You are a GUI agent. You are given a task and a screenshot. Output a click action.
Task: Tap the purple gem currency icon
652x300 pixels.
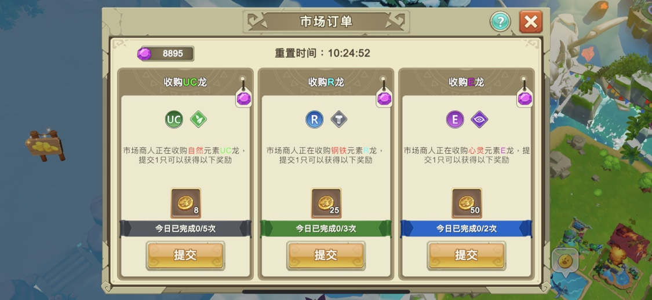click(144, 54)
